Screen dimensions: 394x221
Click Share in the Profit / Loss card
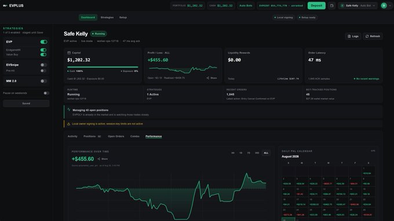[x=211, y=78]
